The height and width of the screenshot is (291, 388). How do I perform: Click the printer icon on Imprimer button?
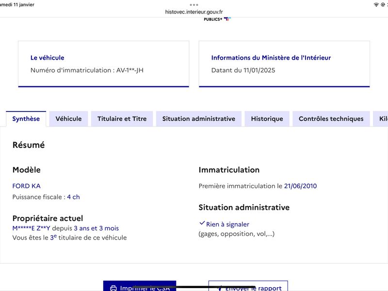[113, 288]
